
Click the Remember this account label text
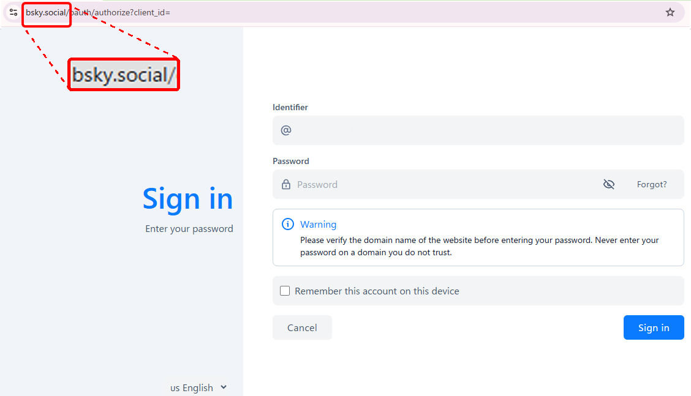coord(377,291)
